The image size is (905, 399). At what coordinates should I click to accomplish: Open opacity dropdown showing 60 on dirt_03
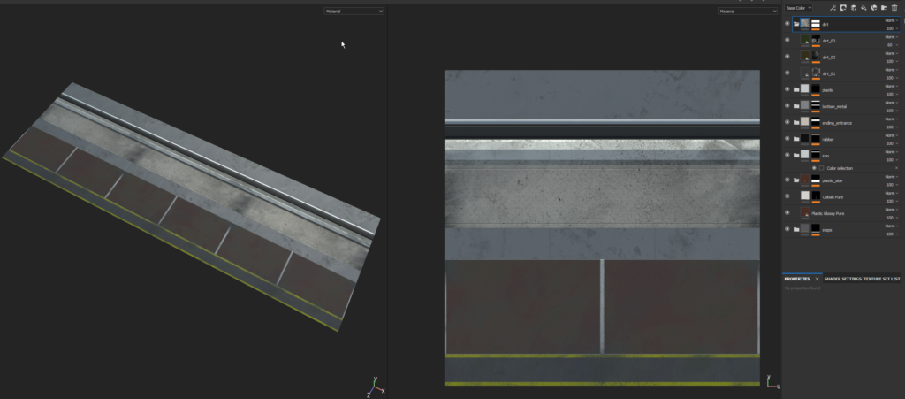[892, 44]
